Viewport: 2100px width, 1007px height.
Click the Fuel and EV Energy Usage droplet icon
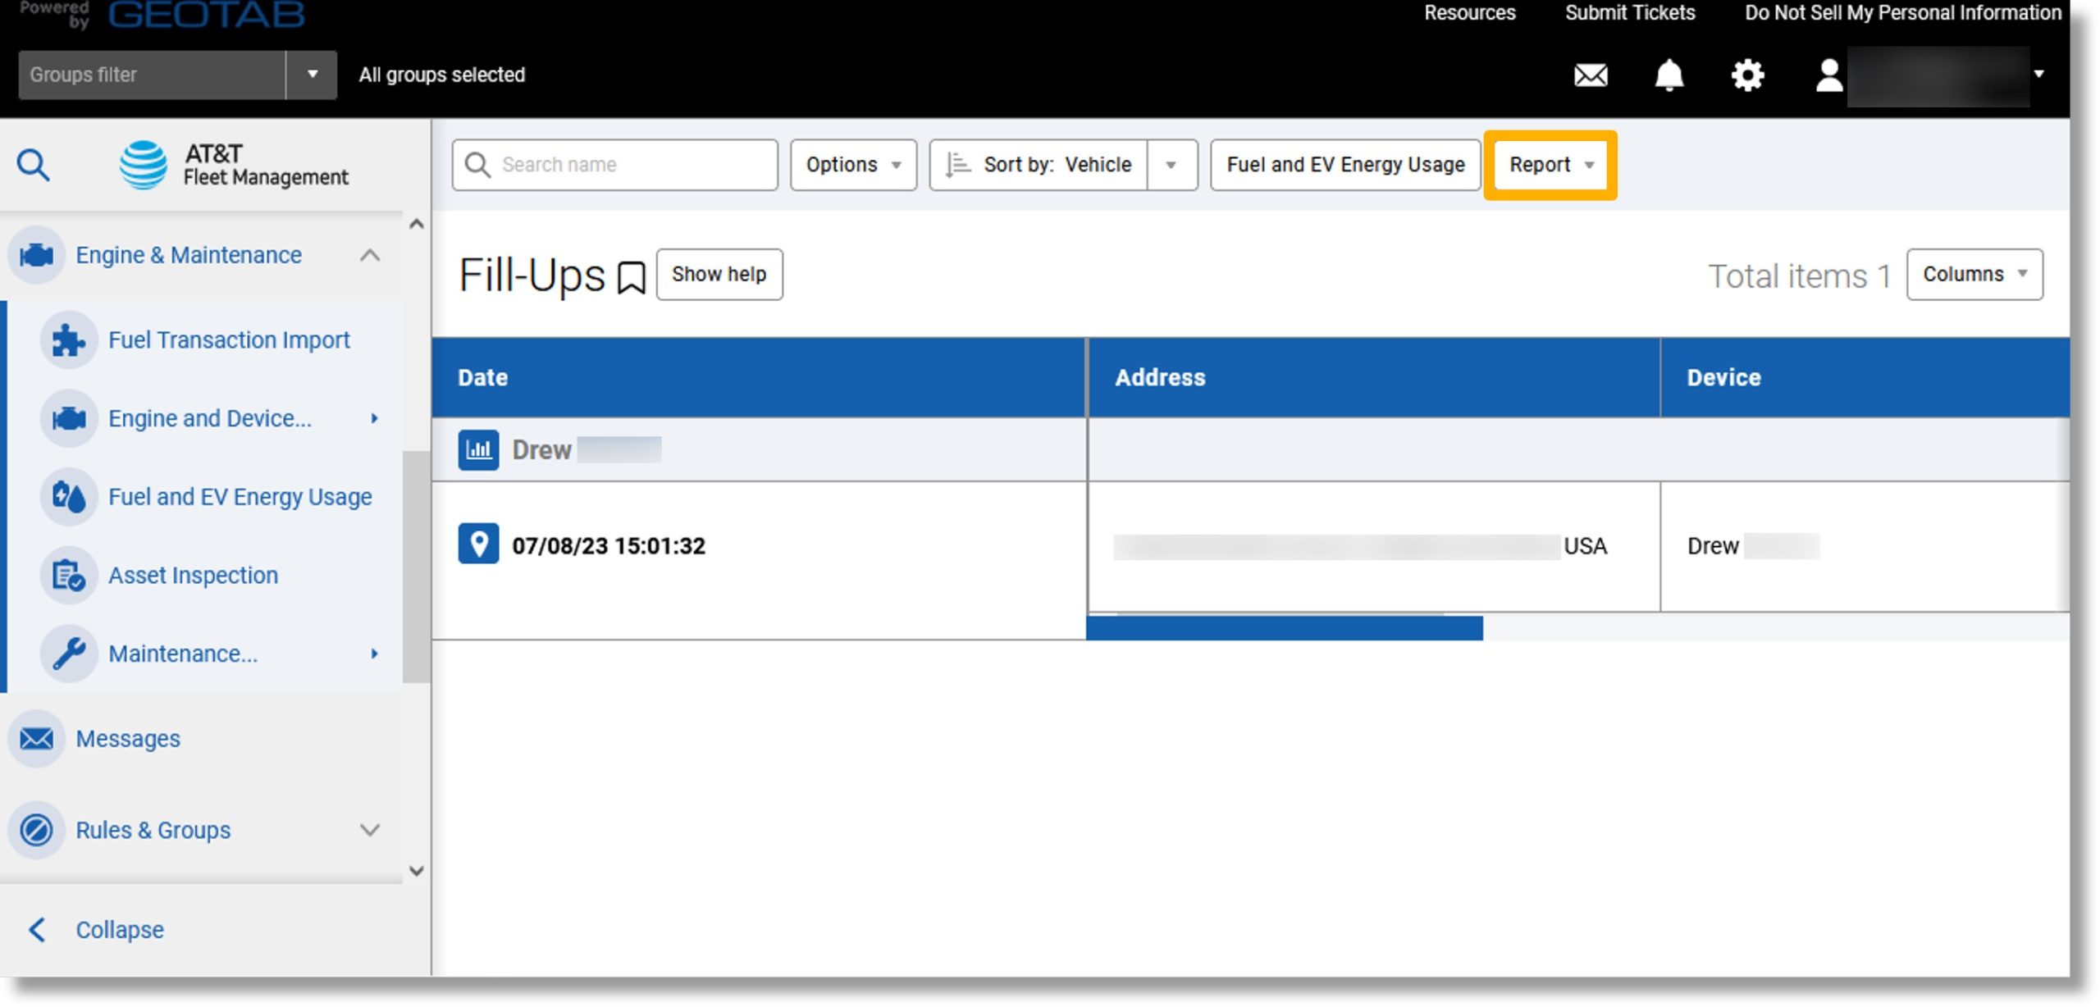click(x=69, y=497)
